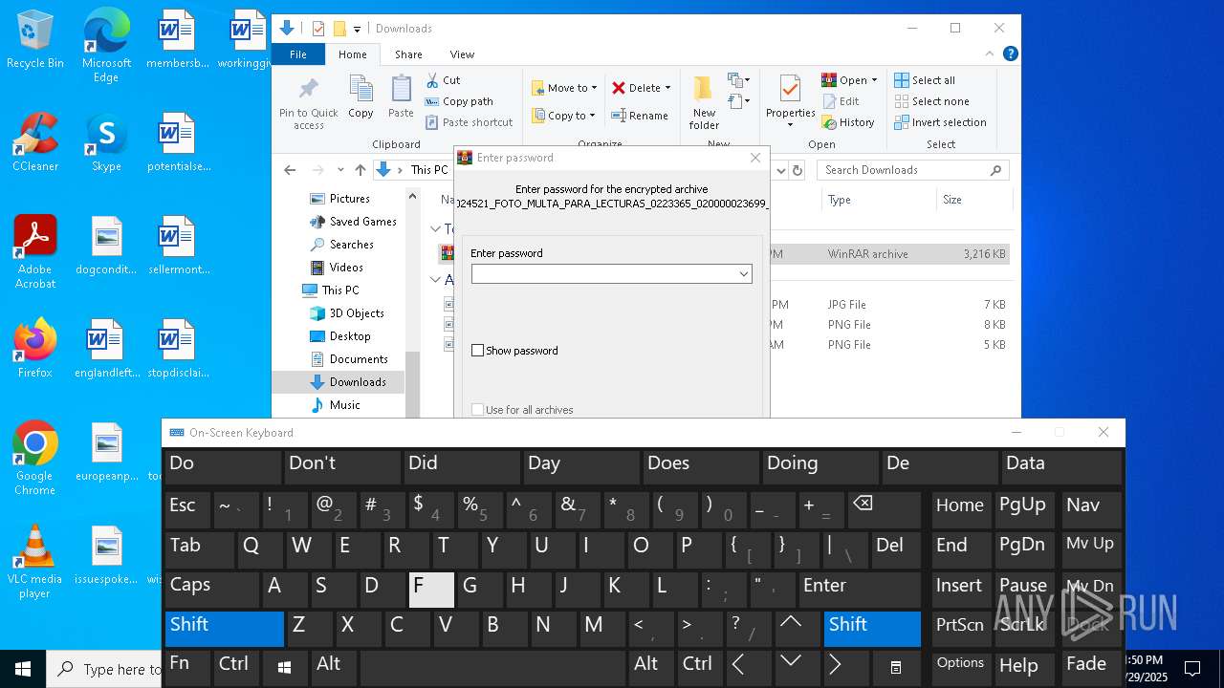Screen dimensions: 1224x688
Task: Click Pin to Quick access in ribbon
Action: (x=308, y=103)
